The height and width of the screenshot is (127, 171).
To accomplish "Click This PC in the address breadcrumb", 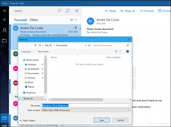I will [x=48, y=45].
